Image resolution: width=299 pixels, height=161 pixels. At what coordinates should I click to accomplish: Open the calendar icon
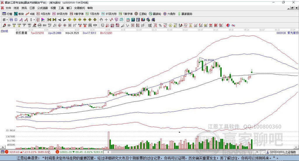pos(128,20)
